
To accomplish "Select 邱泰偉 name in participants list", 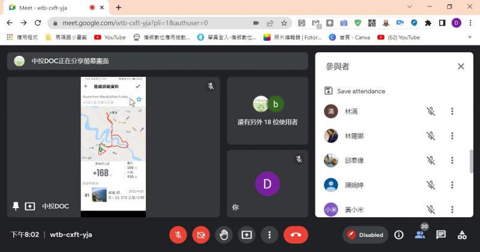I will click(354, 160).
